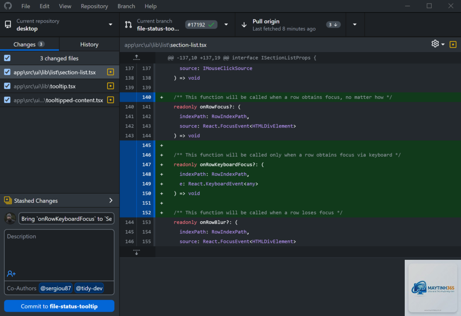Screen dimensions: 461x316
Task: Click 'readonly onRowBlur?: (' code line
Action: pyautogui.click(x=205, y=223)
